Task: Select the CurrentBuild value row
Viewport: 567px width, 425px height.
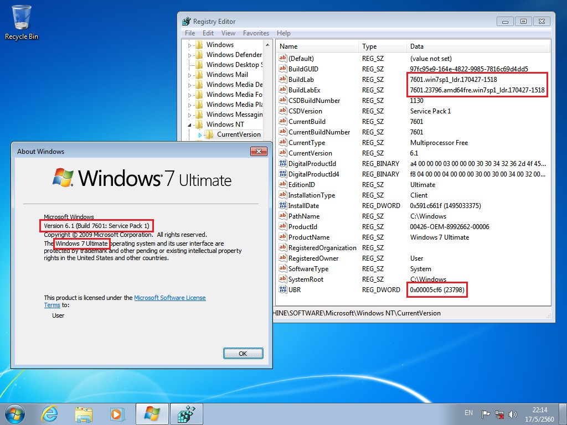Action: click(x=413, y=121)
